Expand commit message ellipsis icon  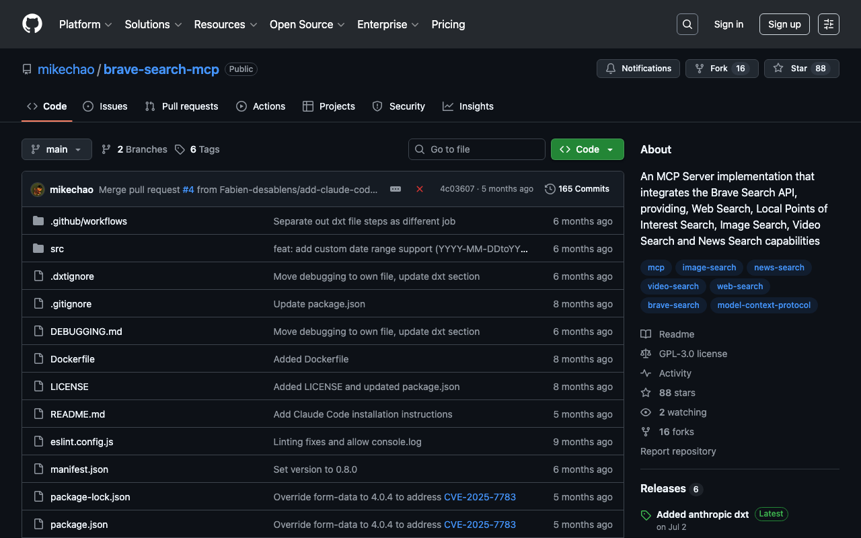396,189
